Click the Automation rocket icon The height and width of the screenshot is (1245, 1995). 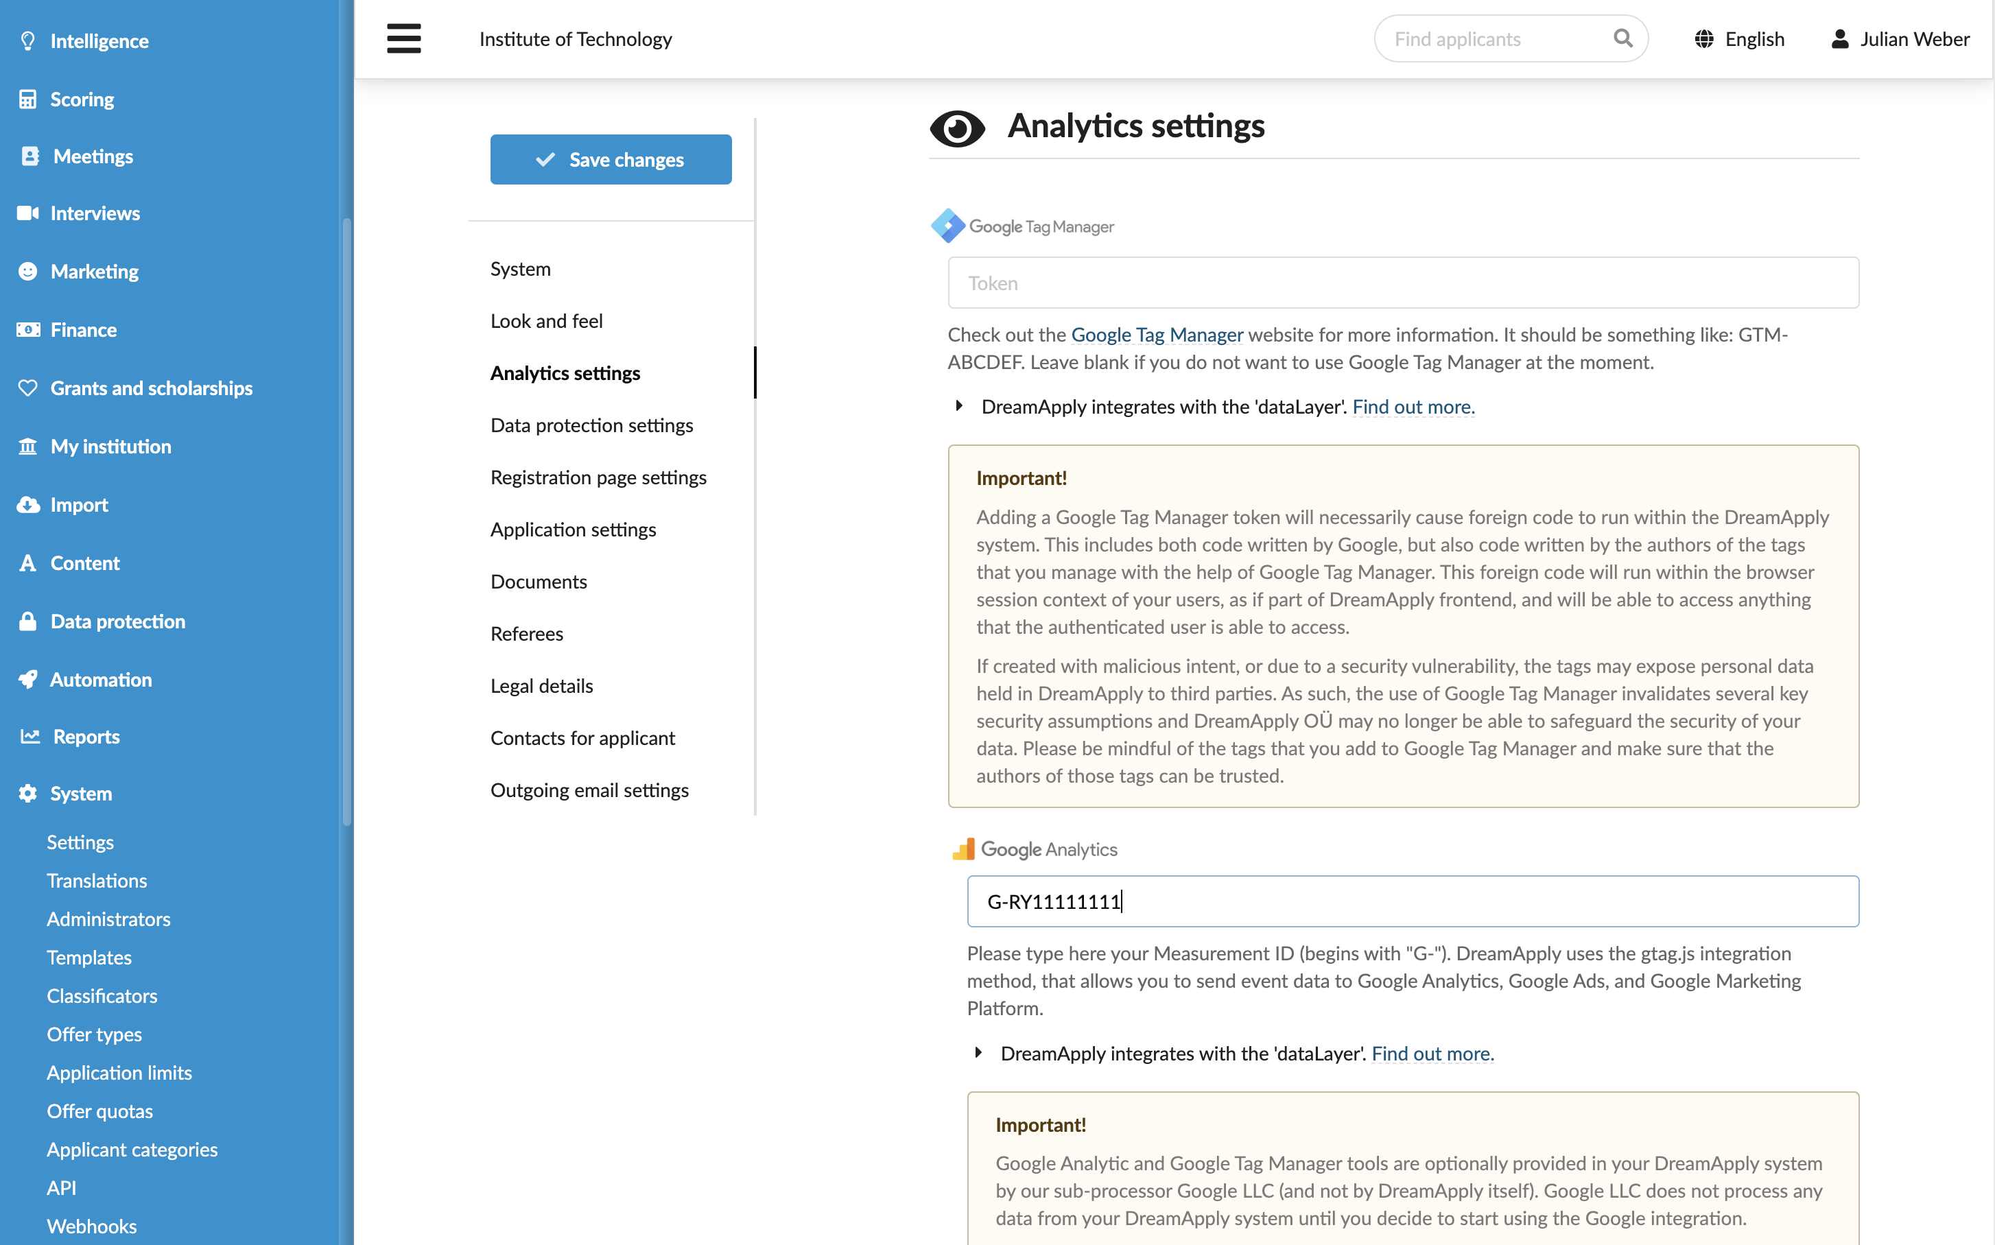pyautogui.click(x=28, y=679)
